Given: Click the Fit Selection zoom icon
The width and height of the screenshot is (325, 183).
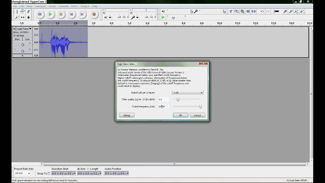Looking at the screenshot, I should pyautogui.click(x=297, y=11).
